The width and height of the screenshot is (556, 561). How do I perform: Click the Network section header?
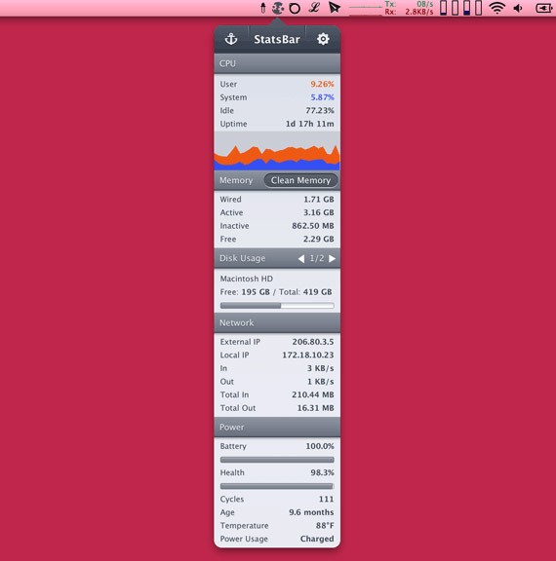click(x=277, y=322)
